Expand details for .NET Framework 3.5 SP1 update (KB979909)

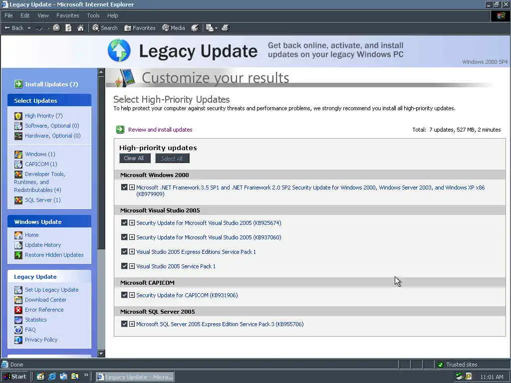(132, 188)
